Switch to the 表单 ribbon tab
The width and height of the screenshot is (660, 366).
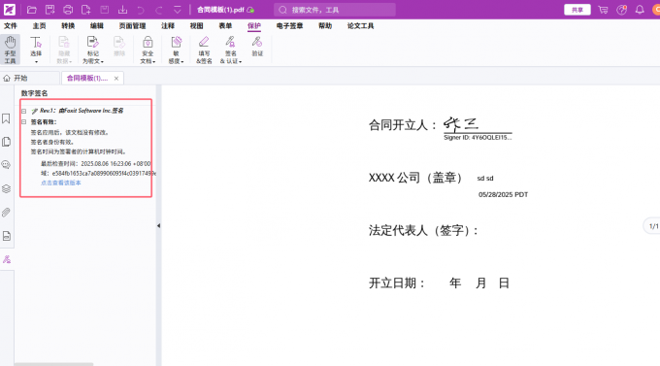225,26
